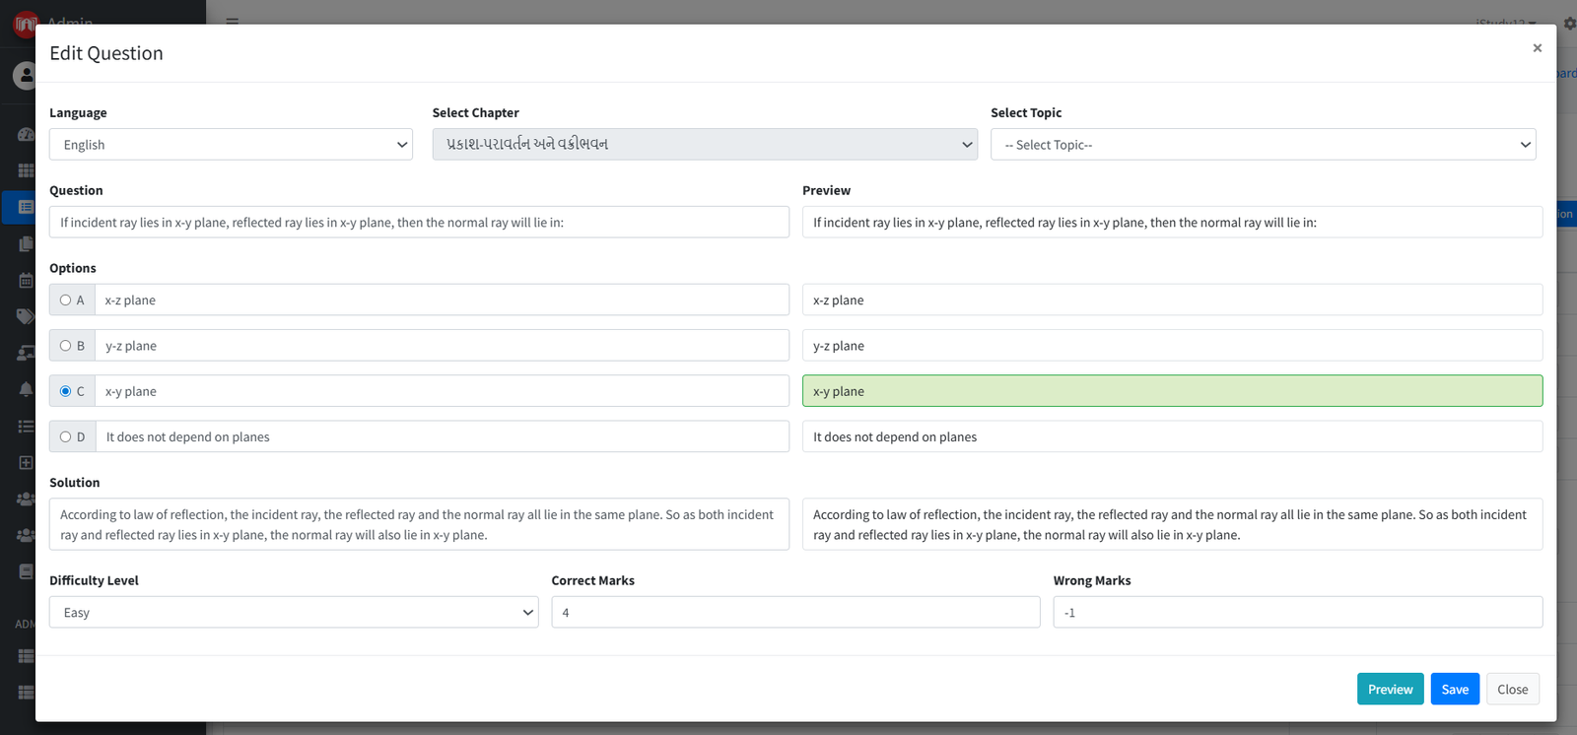The height and width of the screenshot is (735, 1577).
Task: Click into the Correct Marks field
Action: (x=795, y=613)
